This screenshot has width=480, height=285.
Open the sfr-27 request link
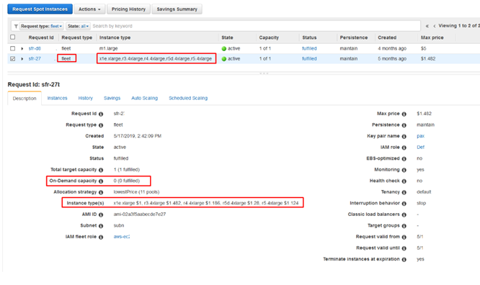pyautogui.click(x=35, y=59)
